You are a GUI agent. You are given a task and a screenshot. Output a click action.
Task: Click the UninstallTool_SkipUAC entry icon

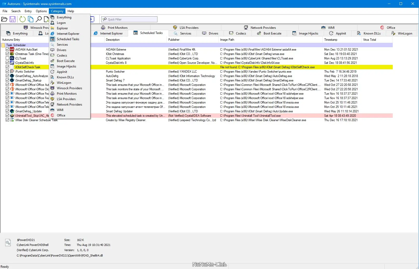[12, 116]
